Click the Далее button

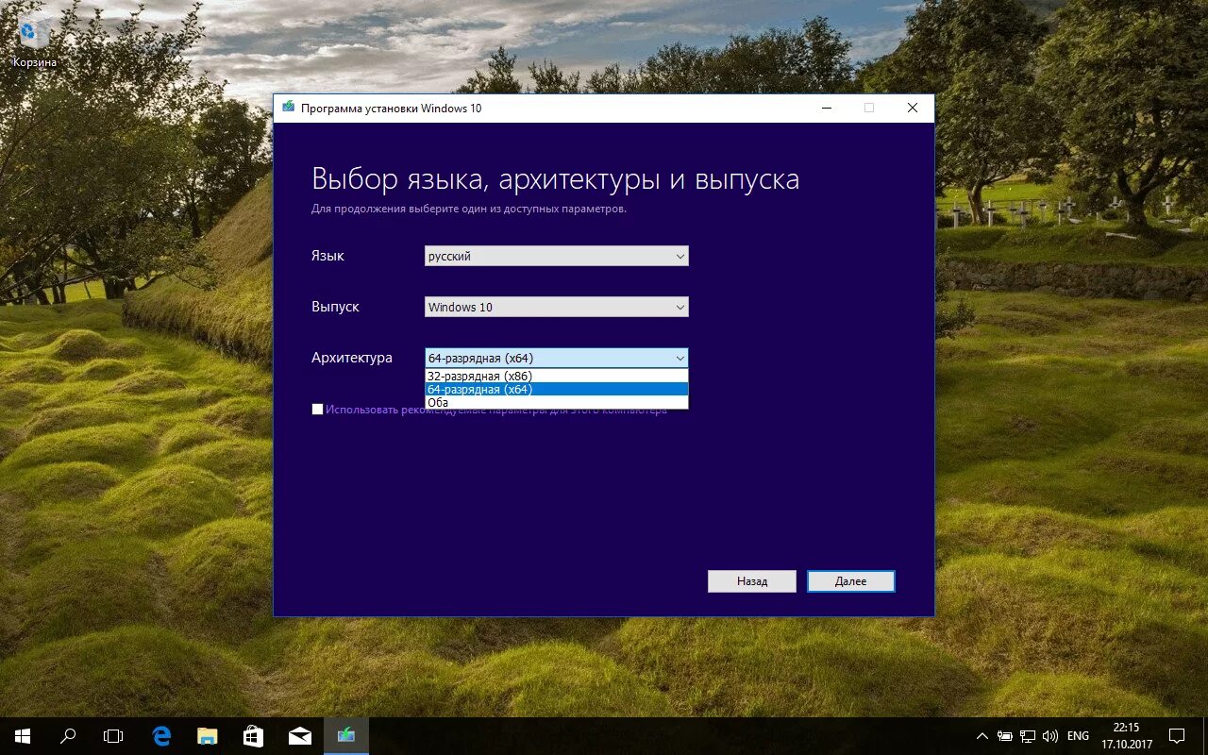click(851, 581)
